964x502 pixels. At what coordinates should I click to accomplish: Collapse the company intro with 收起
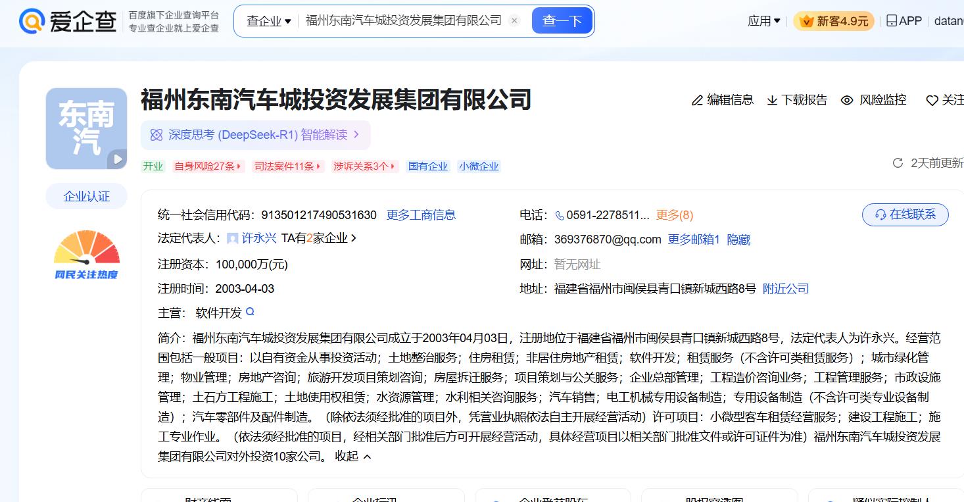click(353, 457)
